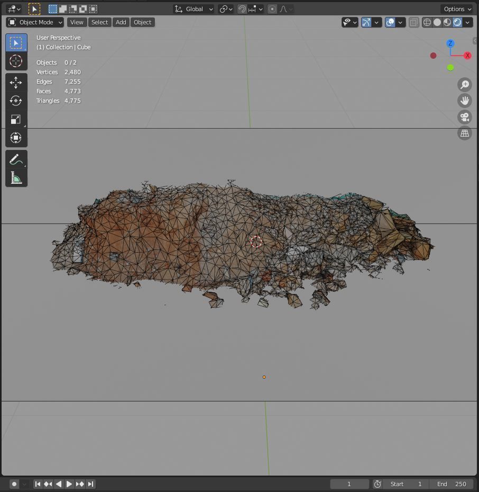
Task: Select the Transform tool
Action: pyautogui.click(x=16, y=138)
